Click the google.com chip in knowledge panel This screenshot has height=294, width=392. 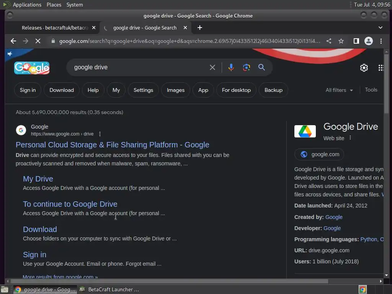[x=319, y=154]
